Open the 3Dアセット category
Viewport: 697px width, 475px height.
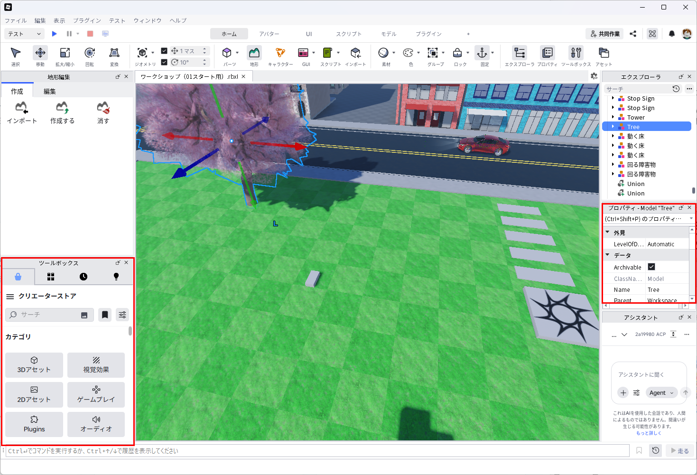click(x=34, y=365)
